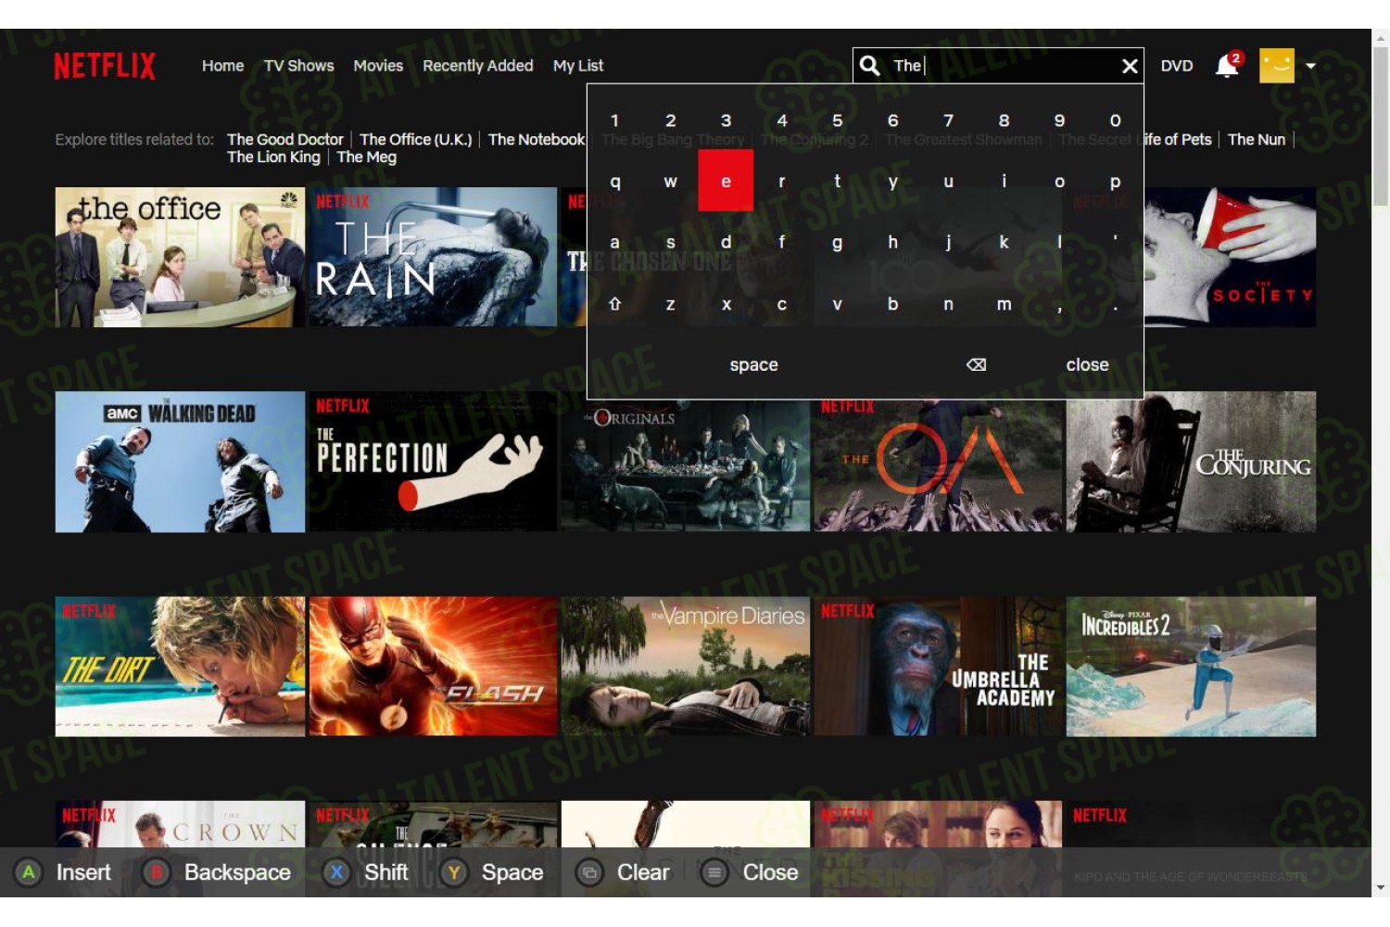
Task: Open The Dirt thumbnail
Action: [180, 667]
